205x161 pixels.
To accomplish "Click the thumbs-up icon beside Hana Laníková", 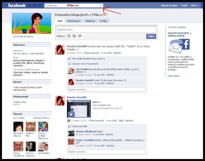I will [69, 58].
